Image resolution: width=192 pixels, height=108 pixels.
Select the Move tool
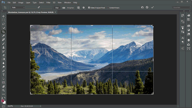pyautogui.click(x=3, y=16)
